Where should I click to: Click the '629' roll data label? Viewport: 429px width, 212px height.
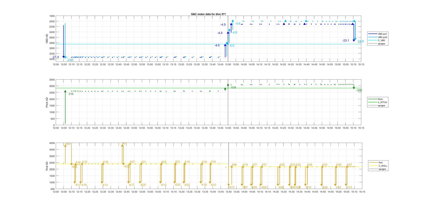pyautogui.click(x=339, y=165)
